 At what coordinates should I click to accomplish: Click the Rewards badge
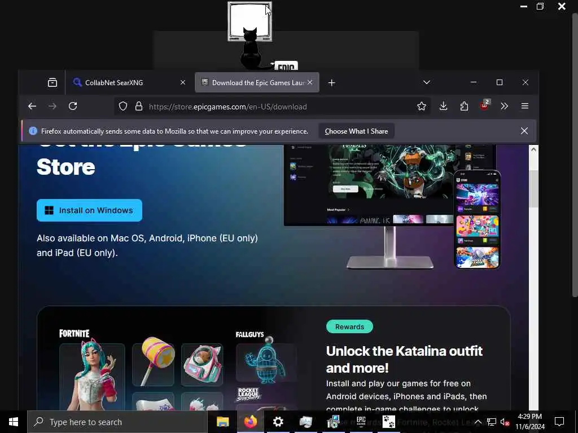(349, 326)
